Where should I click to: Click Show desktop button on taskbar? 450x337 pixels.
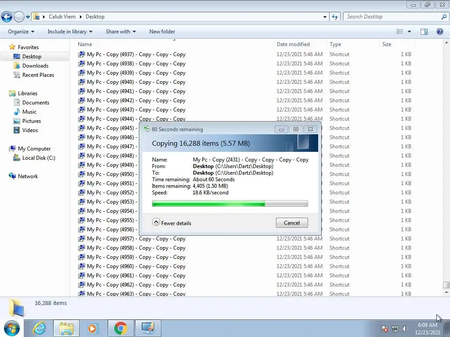click(447, 328)
